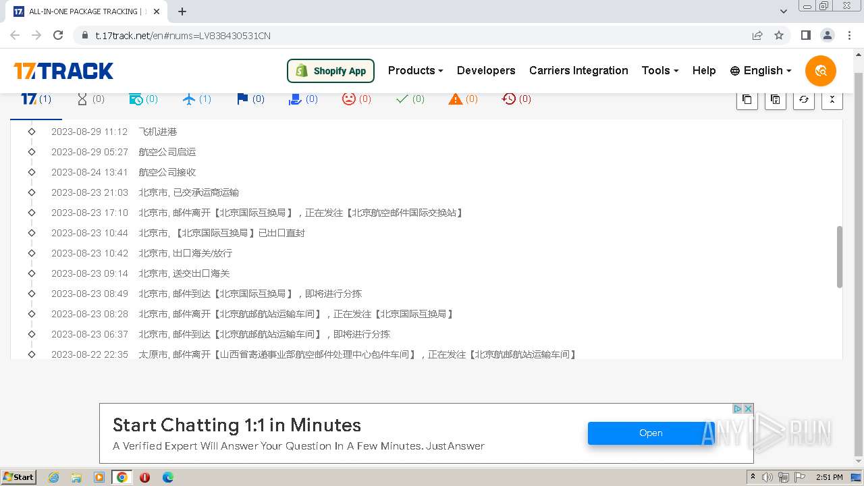Close the advertisement X icon
The width and height of the screenshot is (864, 486).
tap(748, 409)
